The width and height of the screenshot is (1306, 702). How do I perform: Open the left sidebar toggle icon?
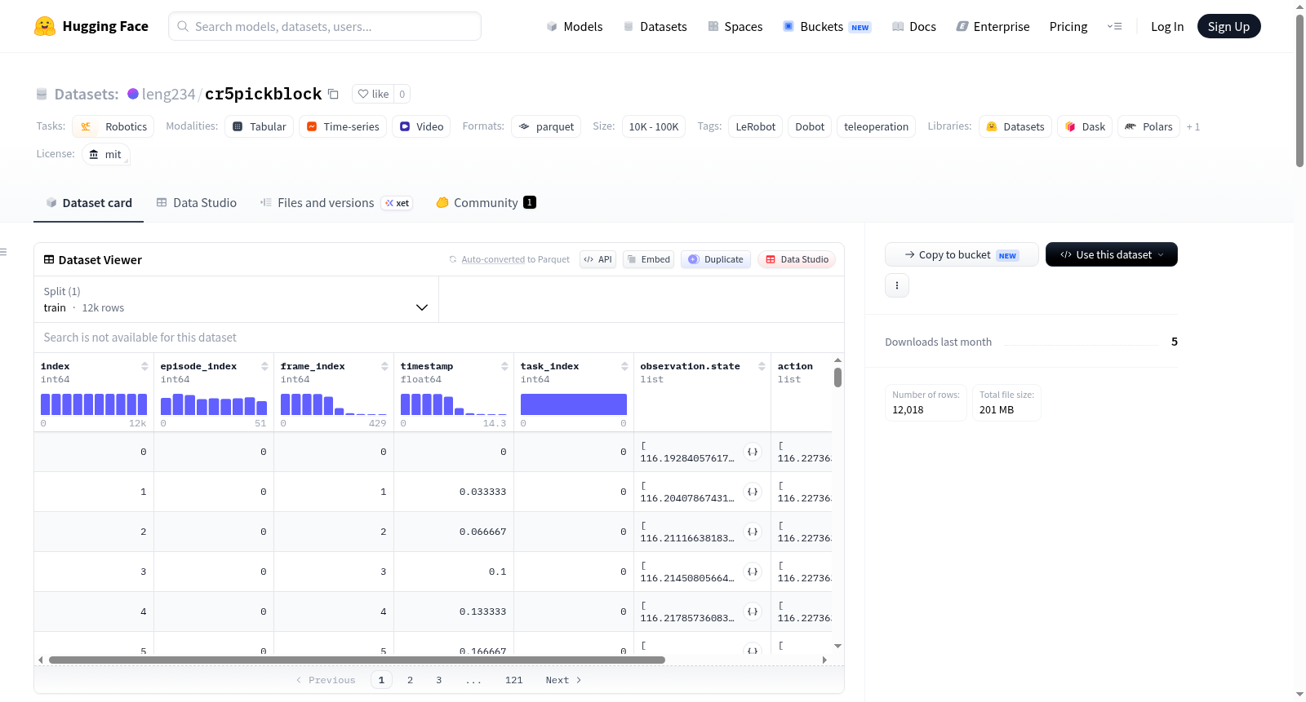coord(4,252)
